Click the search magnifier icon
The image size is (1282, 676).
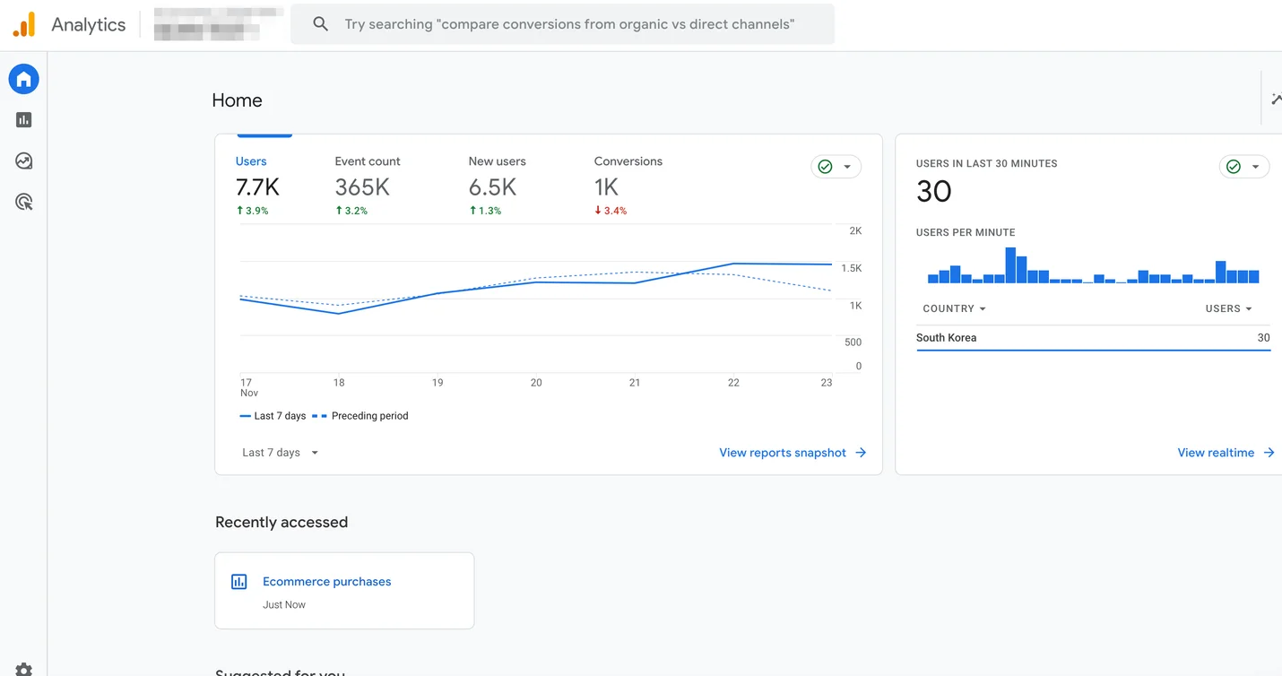tap(320, 24)
